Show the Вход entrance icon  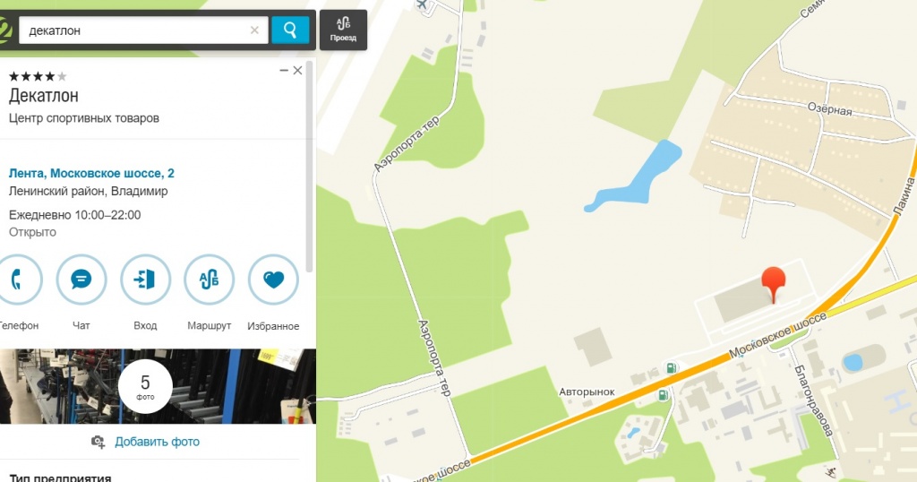pyautogui.click(x=146, y=280)
